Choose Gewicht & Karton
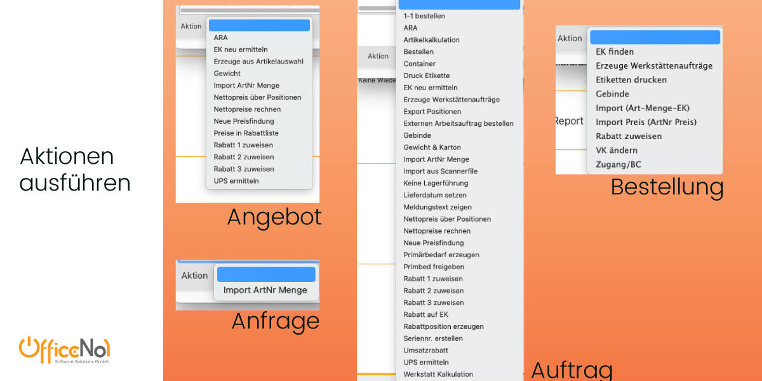762x381 pixels. pyautogui.click(x=432, y=147)
